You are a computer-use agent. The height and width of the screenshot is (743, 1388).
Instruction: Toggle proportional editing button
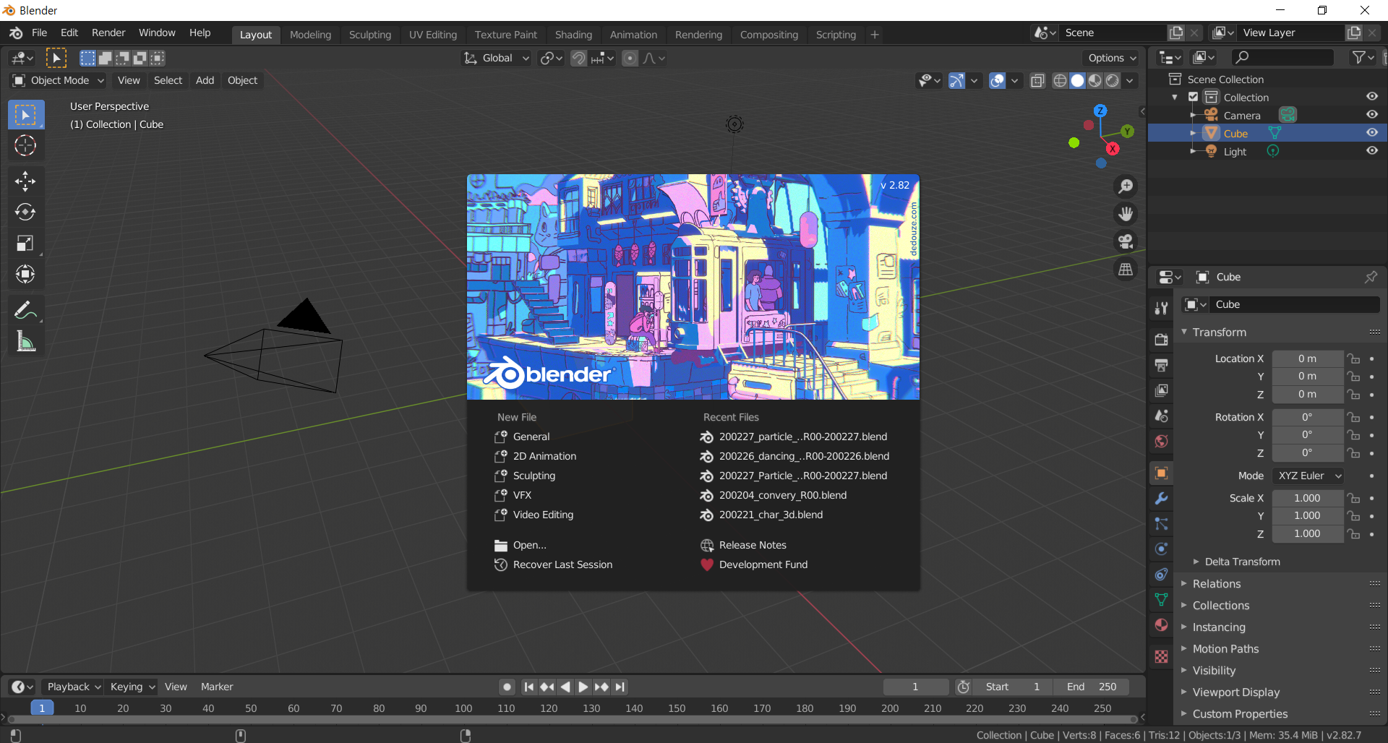(x=630, y=58)
